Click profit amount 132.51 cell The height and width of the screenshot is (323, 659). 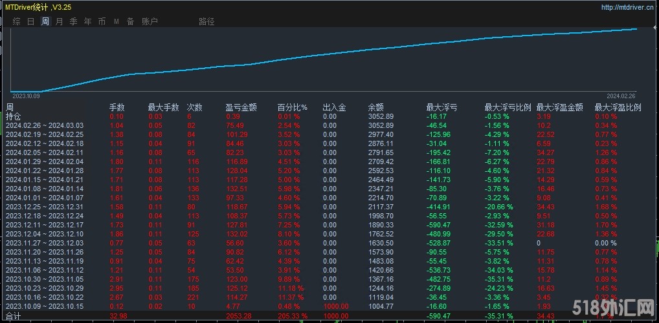pyautogui.click(x=236, y=189)
